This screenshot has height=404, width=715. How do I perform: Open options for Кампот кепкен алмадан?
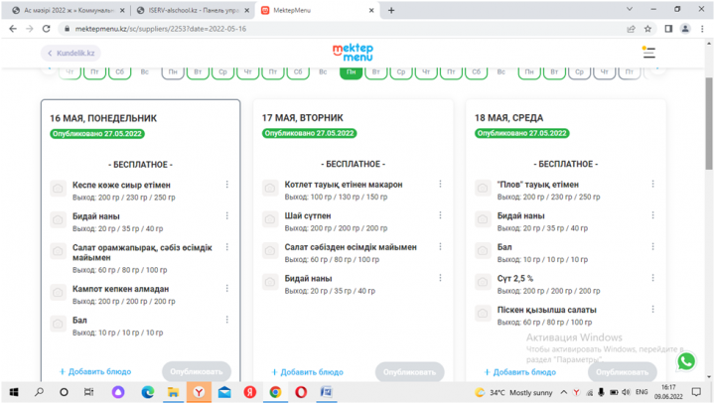coord(227,289)
